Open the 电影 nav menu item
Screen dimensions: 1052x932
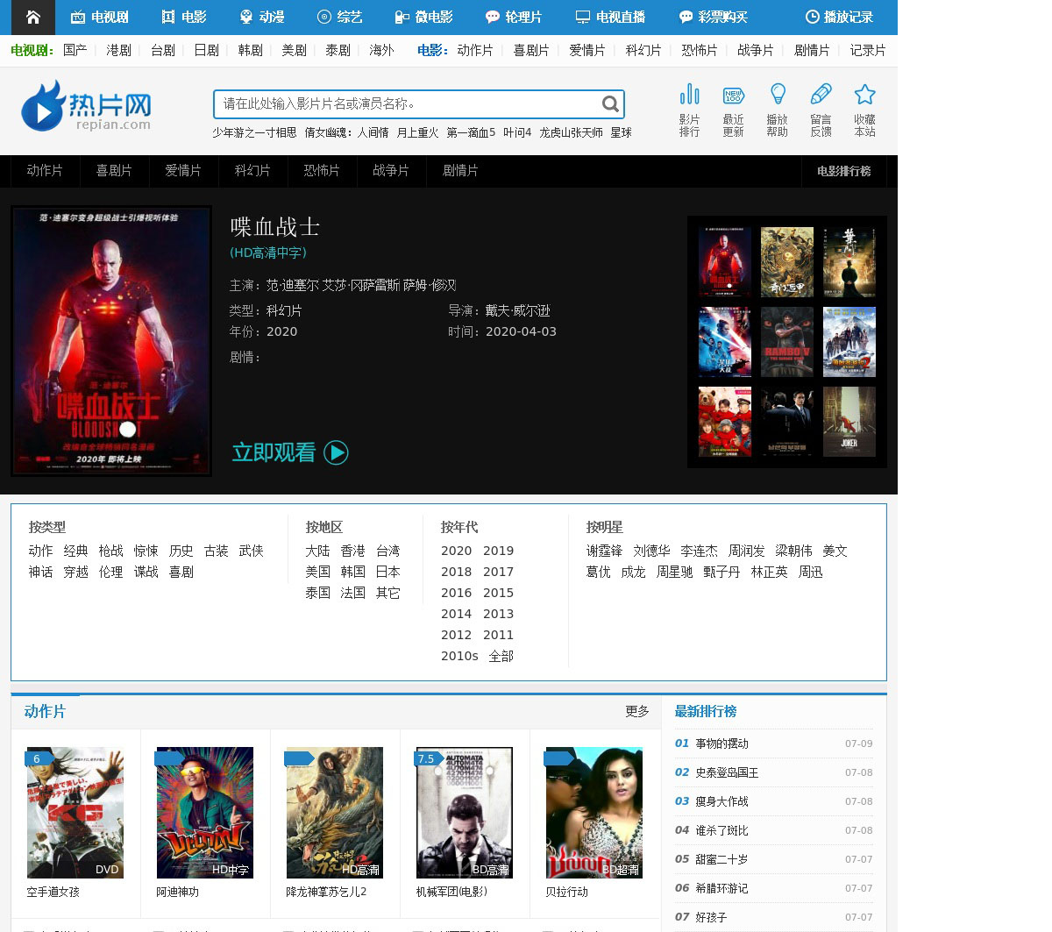(x=184, y=17)
